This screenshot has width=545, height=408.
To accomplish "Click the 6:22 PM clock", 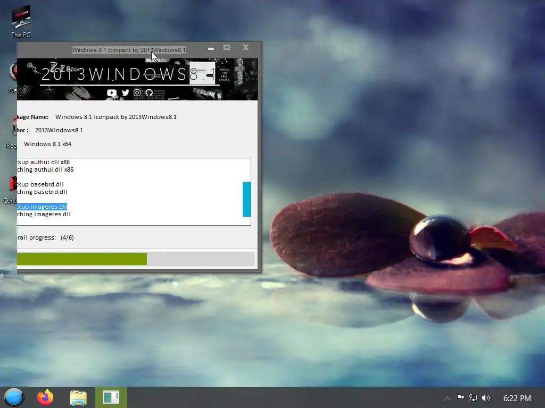I will 517,398.
